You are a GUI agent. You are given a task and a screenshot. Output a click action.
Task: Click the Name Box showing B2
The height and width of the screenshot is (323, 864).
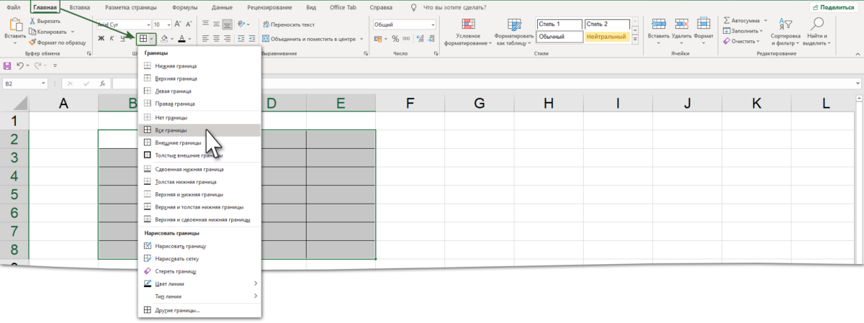point(22,83)
